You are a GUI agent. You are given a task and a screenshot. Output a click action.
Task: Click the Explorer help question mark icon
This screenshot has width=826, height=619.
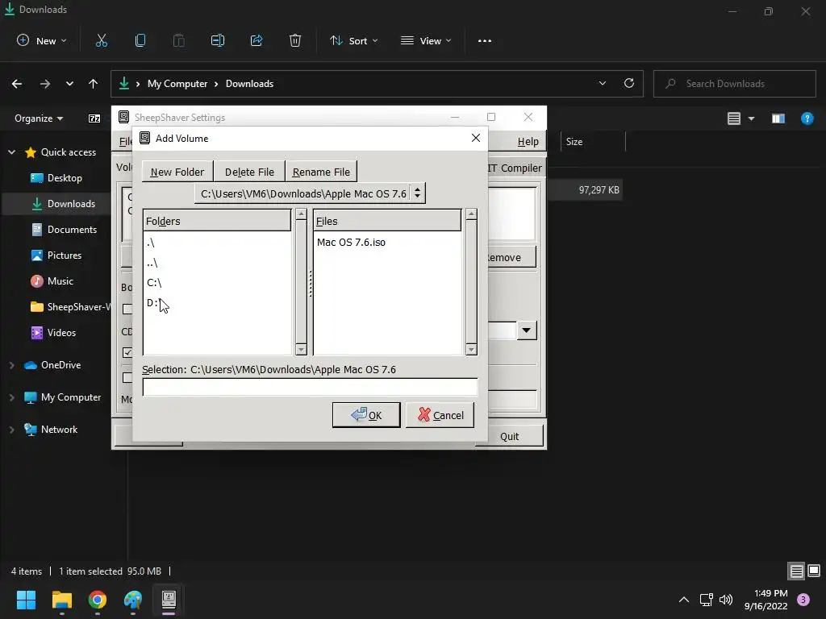coord(807,118)
